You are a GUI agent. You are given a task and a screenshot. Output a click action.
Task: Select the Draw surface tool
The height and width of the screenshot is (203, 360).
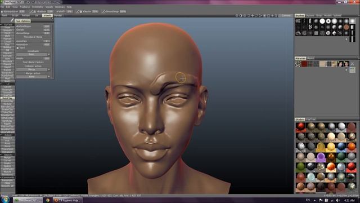7,28
